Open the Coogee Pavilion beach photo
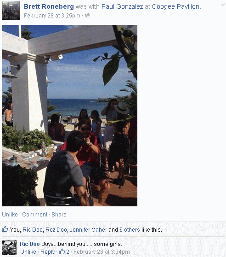 pyautogui.click(x=69, y=116)
